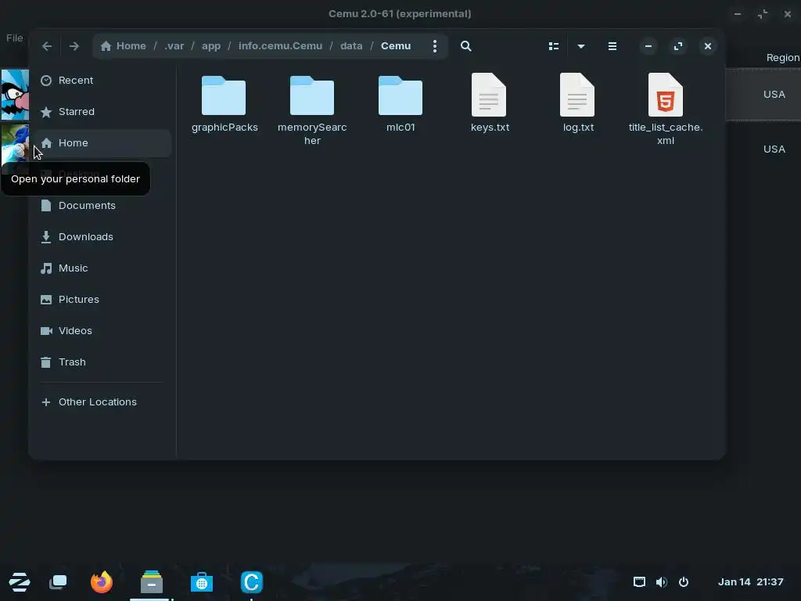Go to Home in the sidebar
The height and width of the screenshot is (601, 801).
tap(102, 142)
